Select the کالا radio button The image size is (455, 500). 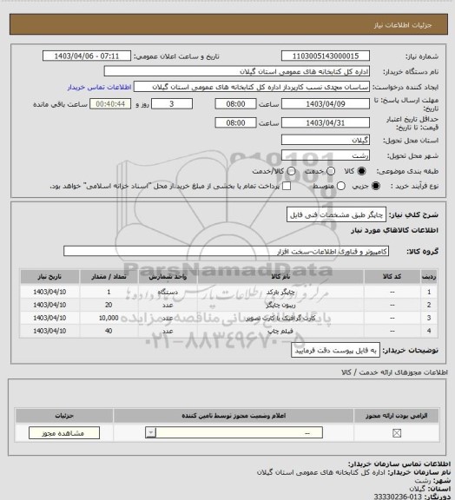[x=361, y=171]
